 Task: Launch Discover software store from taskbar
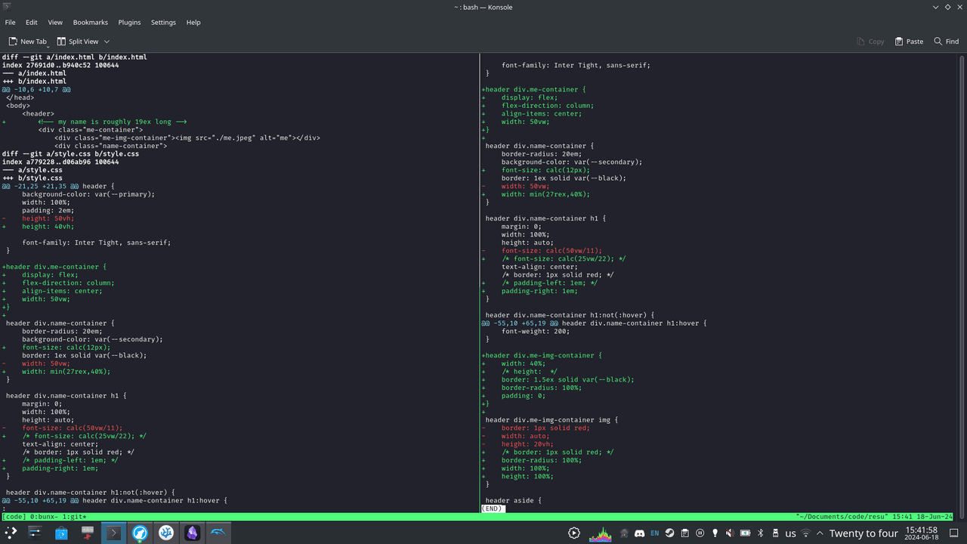click(x=62, y=533)
